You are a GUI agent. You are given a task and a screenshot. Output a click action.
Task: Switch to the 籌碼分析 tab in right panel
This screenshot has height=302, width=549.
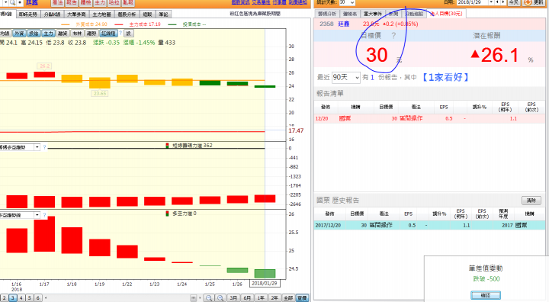click(327, 14)
